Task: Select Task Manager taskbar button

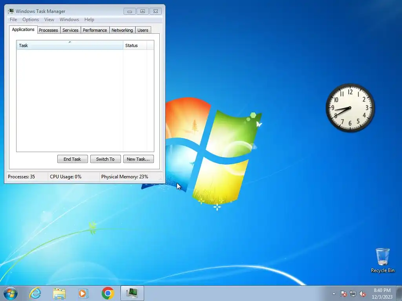Action: (132, 293)
